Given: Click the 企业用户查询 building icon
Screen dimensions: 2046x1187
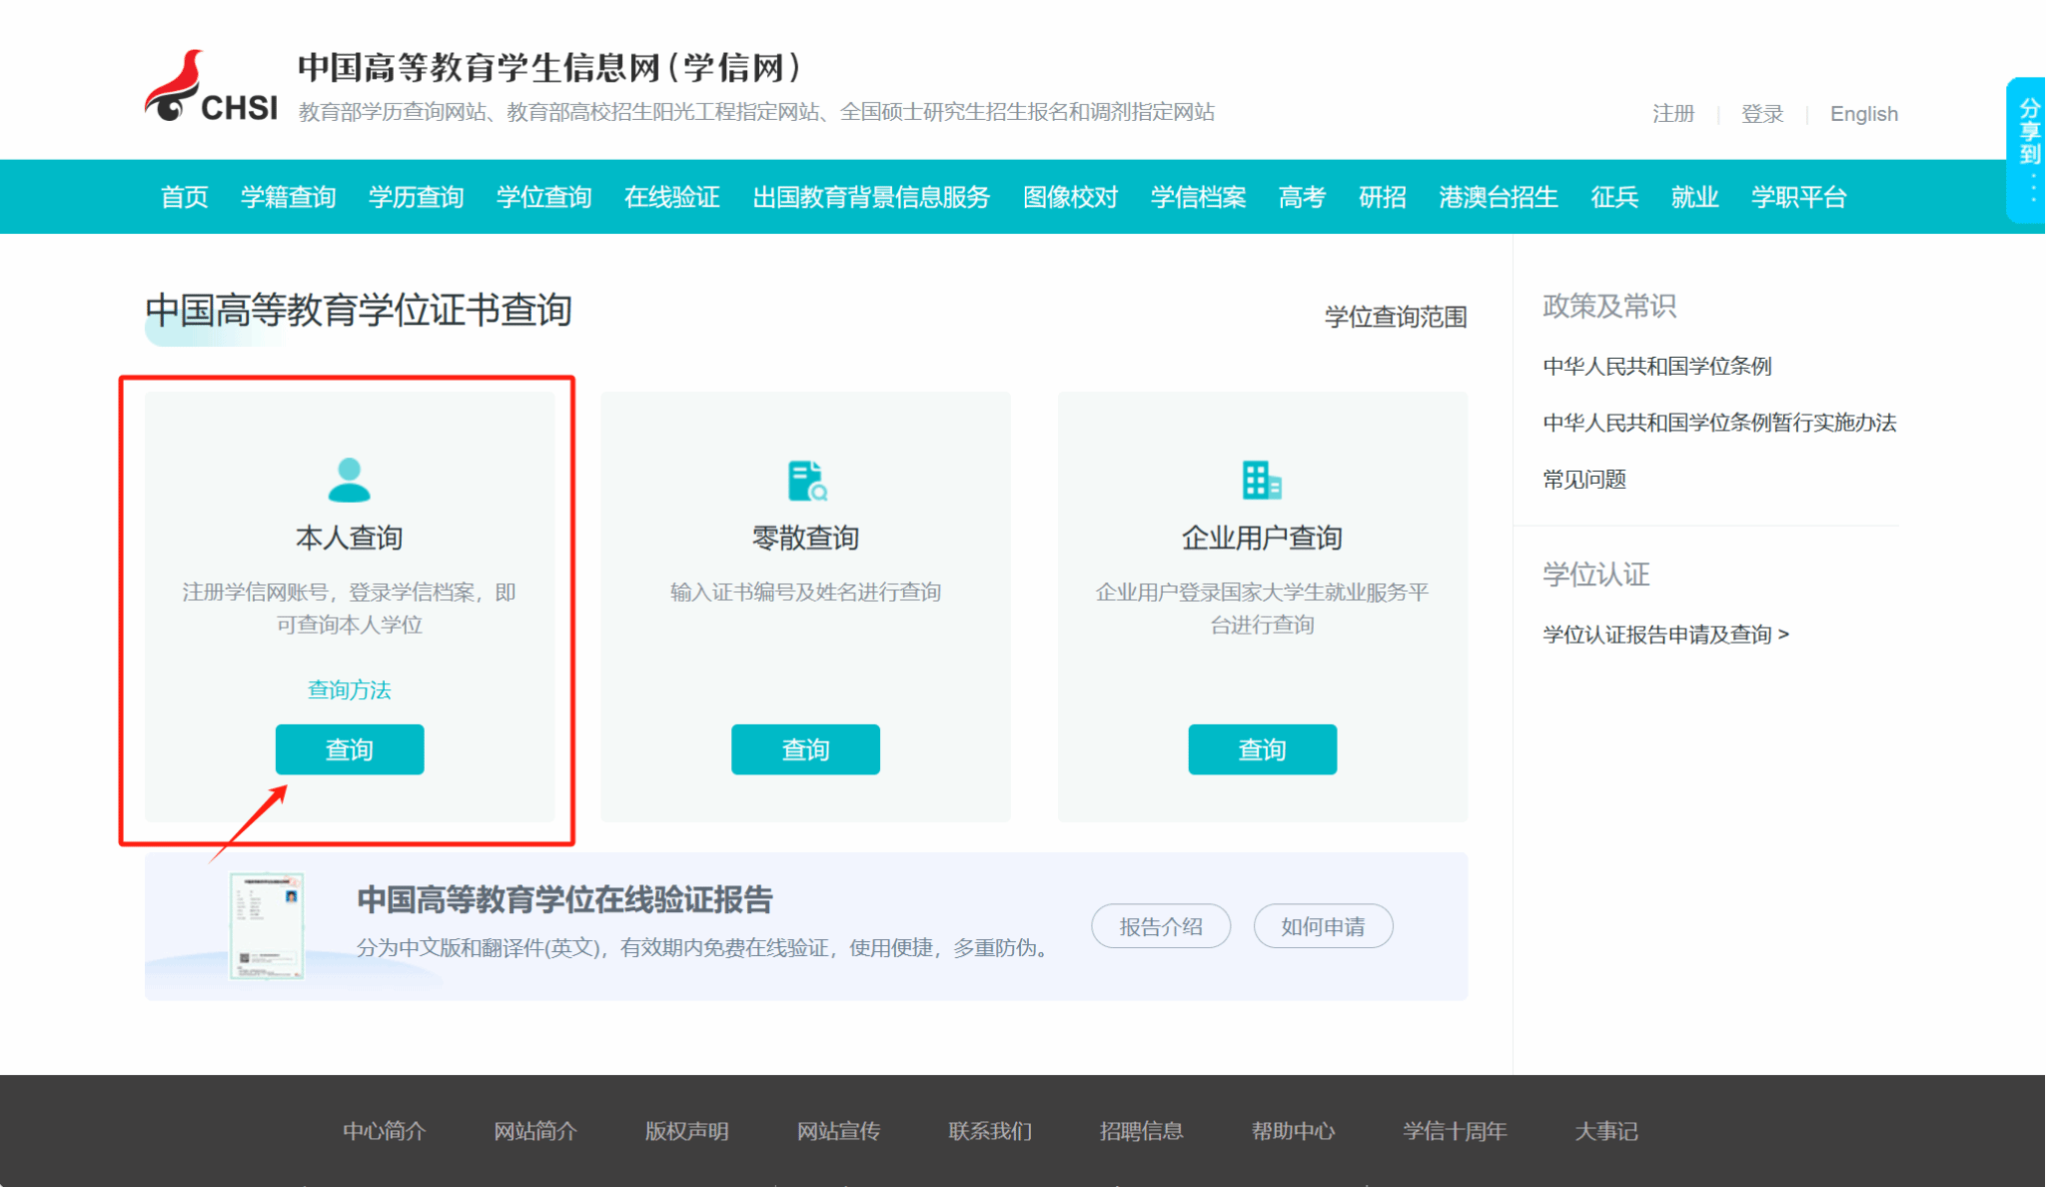Looking at the screenshot, I should click(1262, 480).
